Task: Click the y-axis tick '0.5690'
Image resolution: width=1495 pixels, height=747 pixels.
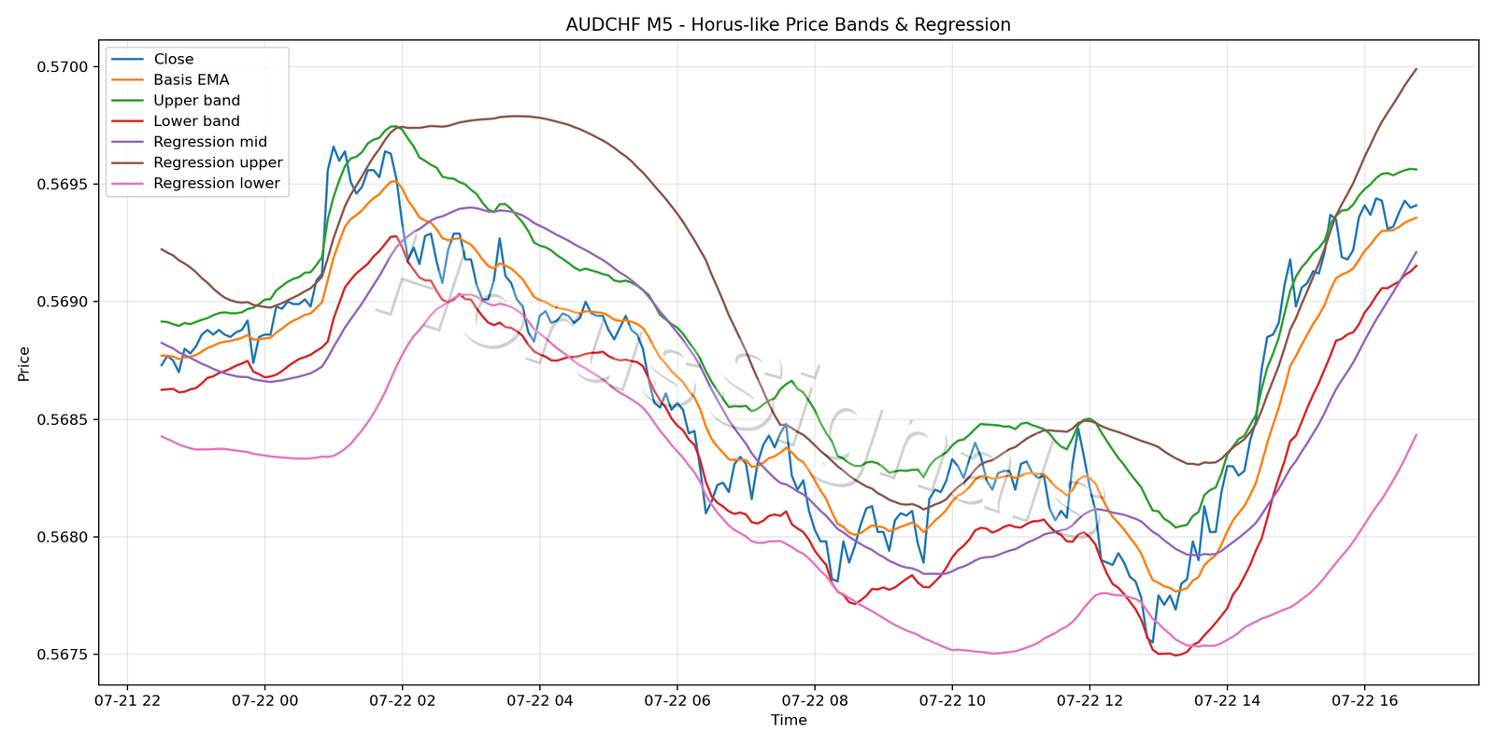Action: (x=62, y=303)
